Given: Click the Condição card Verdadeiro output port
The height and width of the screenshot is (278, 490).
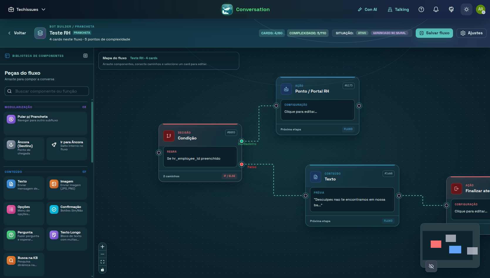Looking at the screenshot, I should point(242,141).
